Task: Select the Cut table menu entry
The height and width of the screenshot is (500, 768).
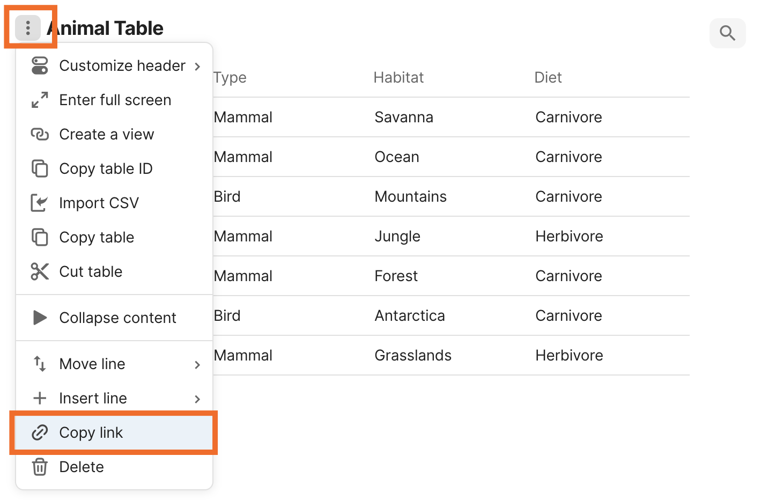Action: pyautogui.click(x=91, y=272)
